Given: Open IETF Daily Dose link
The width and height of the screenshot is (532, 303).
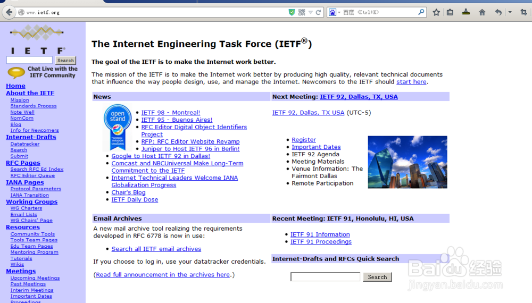Looking at the screenshot, I should [x=135, y=200].
